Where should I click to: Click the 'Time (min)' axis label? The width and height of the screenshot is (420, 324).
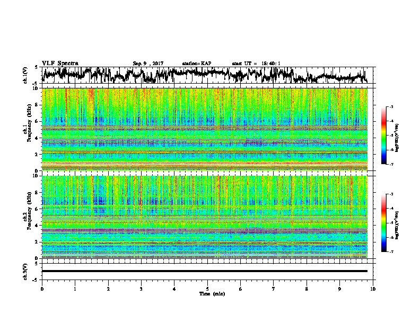click(x=212, y=294)
